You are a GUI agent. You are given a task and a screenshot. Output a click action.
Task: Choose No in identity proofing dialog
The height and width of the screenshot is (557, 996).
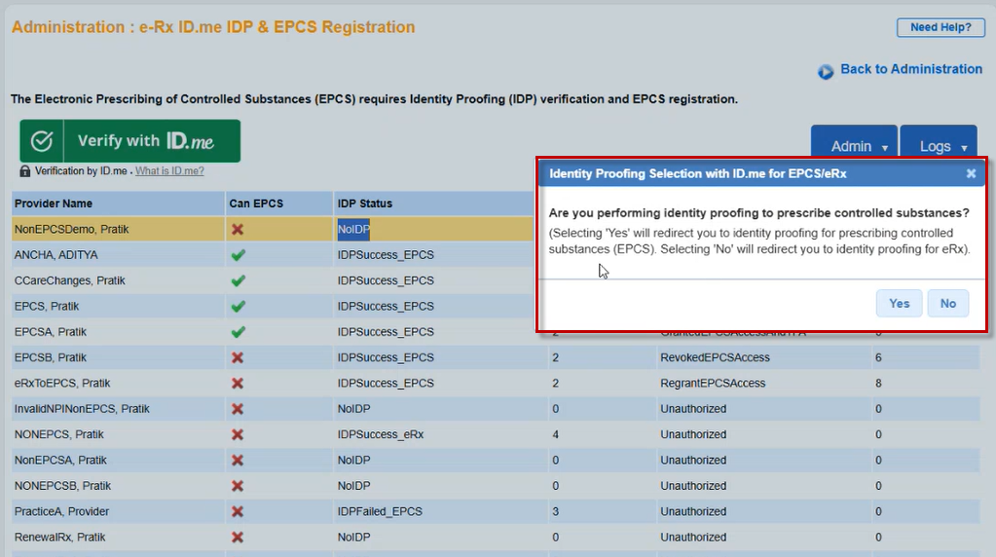(947, 304)
